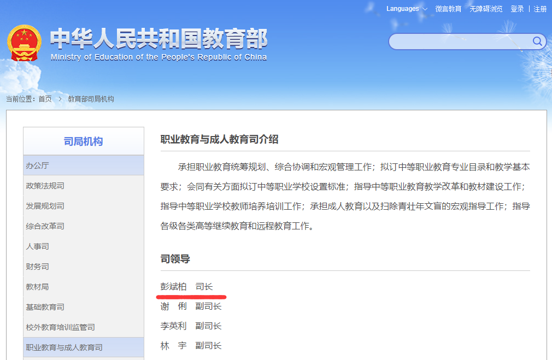552x360 pixels.
Task: Open 基础教育司 sidebar entry
Action: (x=45, y=307)
